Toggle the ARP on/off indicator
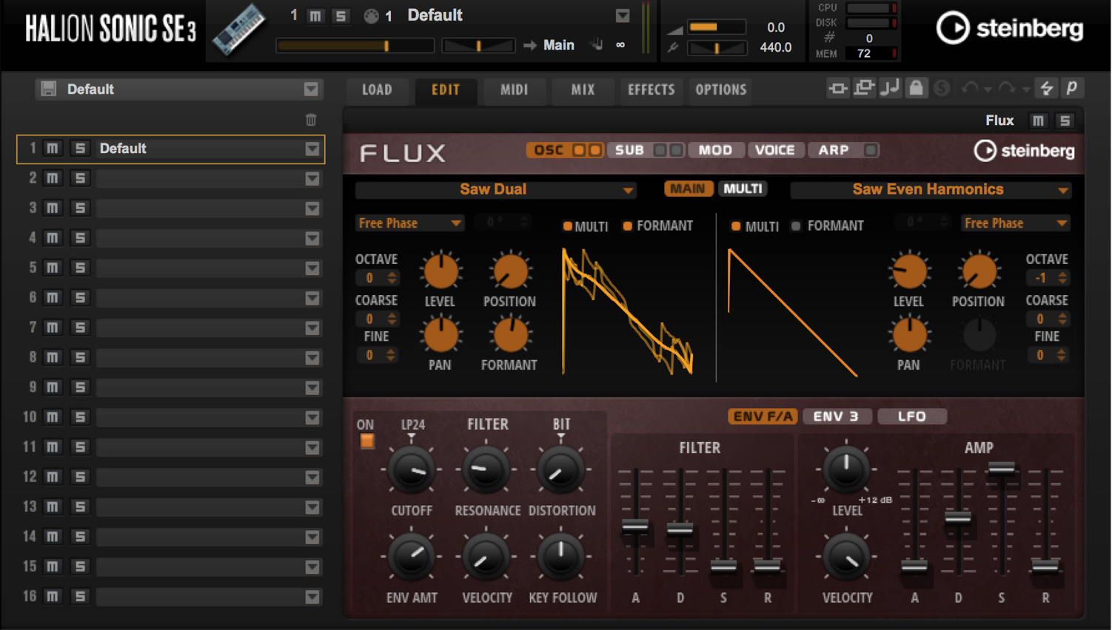This screenshot has width=1112, height=630. coord(871,150)
